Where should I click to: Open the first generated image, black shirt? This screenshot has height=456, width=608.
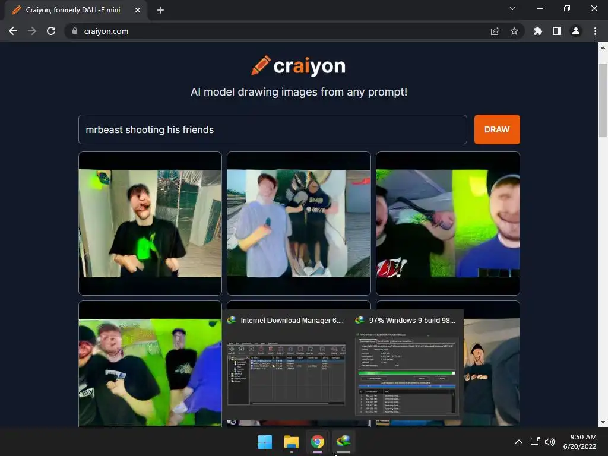[x=150, y=223]
